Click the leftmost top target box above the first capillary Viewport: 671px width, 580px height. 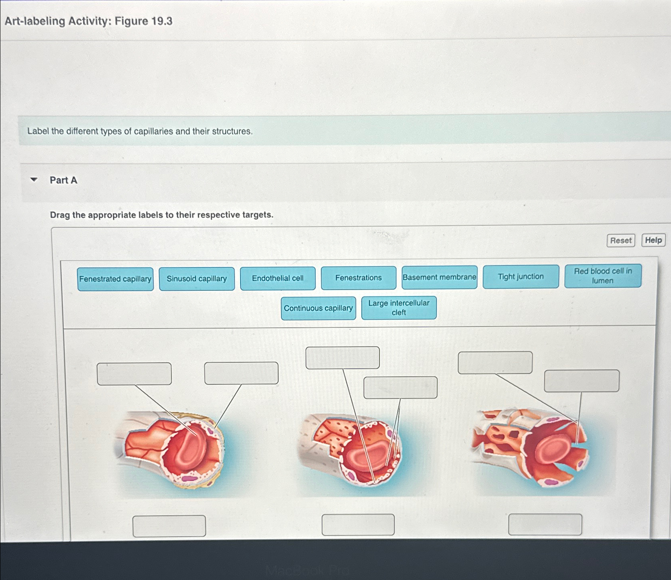pyautogui.click(x=134, y=374)
